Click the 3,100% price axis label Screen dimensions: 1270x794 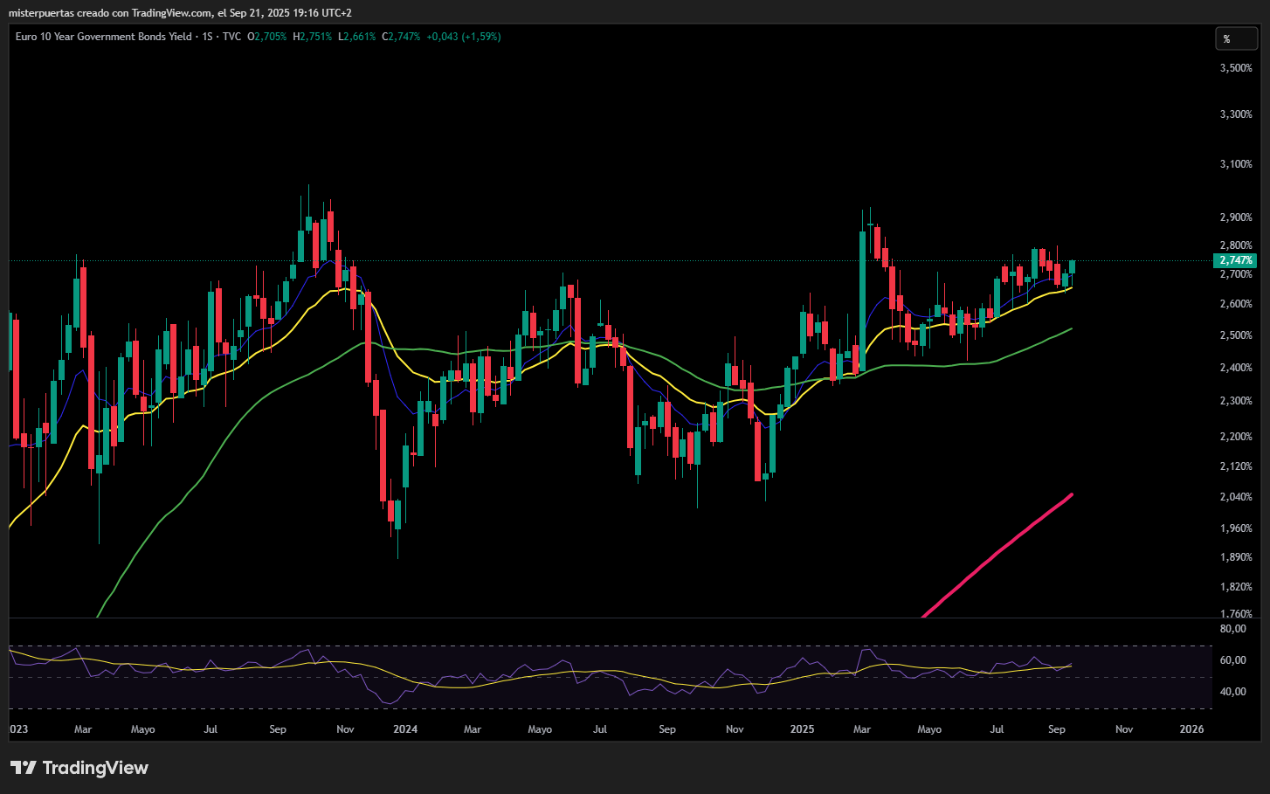point(1236,164)
